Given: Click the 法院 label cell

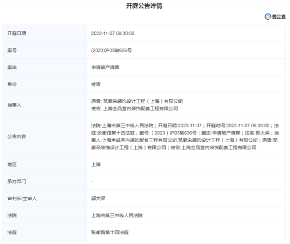Looking at the screenshot, I should tap(45, 216).
